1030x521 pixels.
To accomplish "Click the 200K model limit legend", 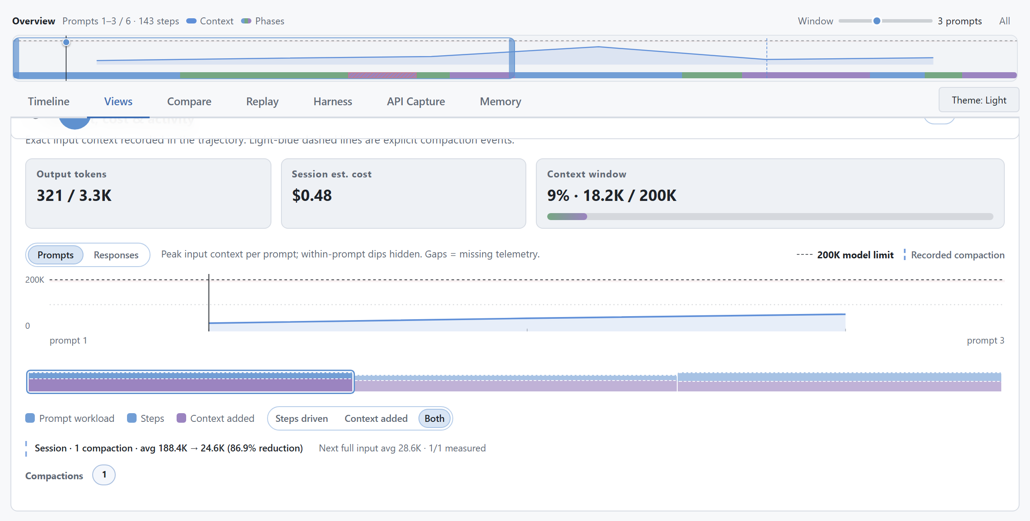I will (x=845, y=255).
